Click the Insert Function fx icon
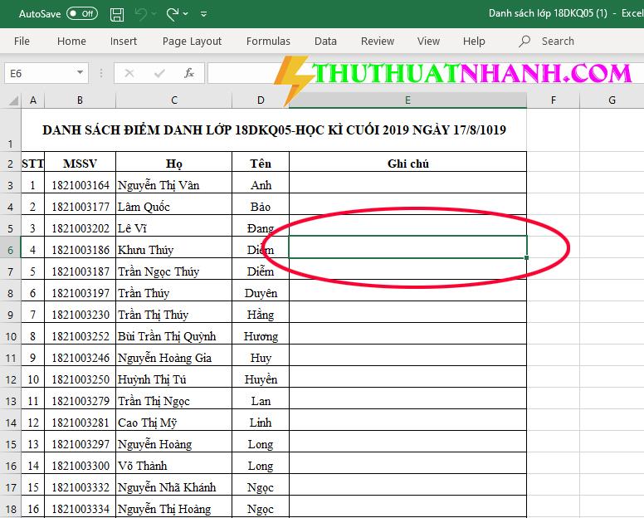Image resolution: width=644 pixels, height=518 pixels. (189, 74)
